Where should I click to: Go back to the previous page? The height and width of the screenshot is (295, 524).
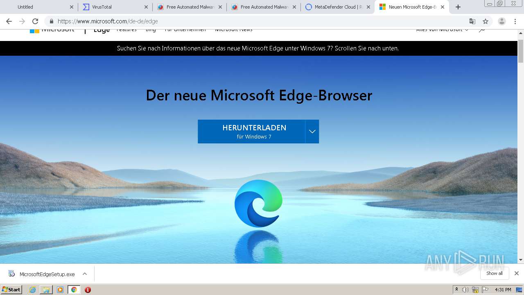point(9,21)
